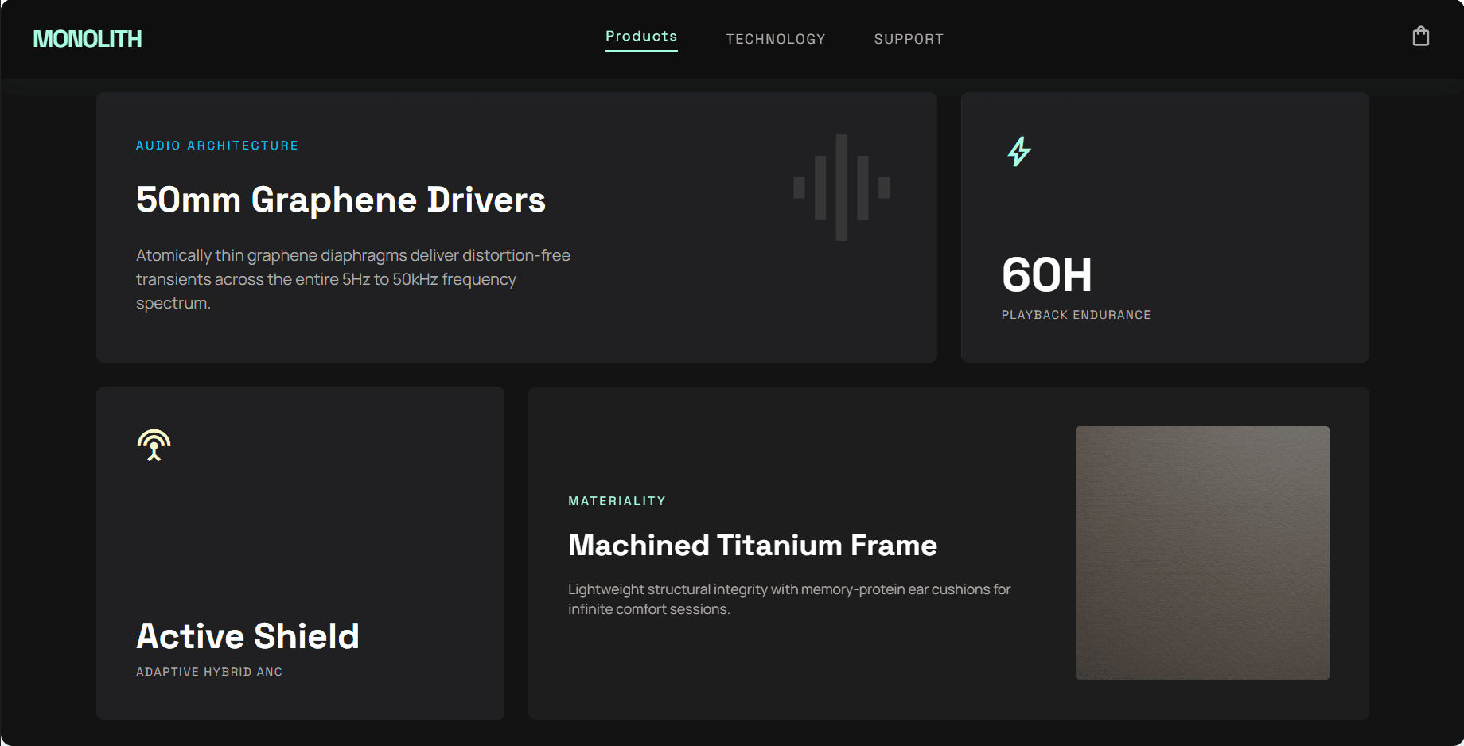Screen dimensions: 1464x746
Task: Click the MONOLITH brand logo
Action: click(x=88, y=38)
